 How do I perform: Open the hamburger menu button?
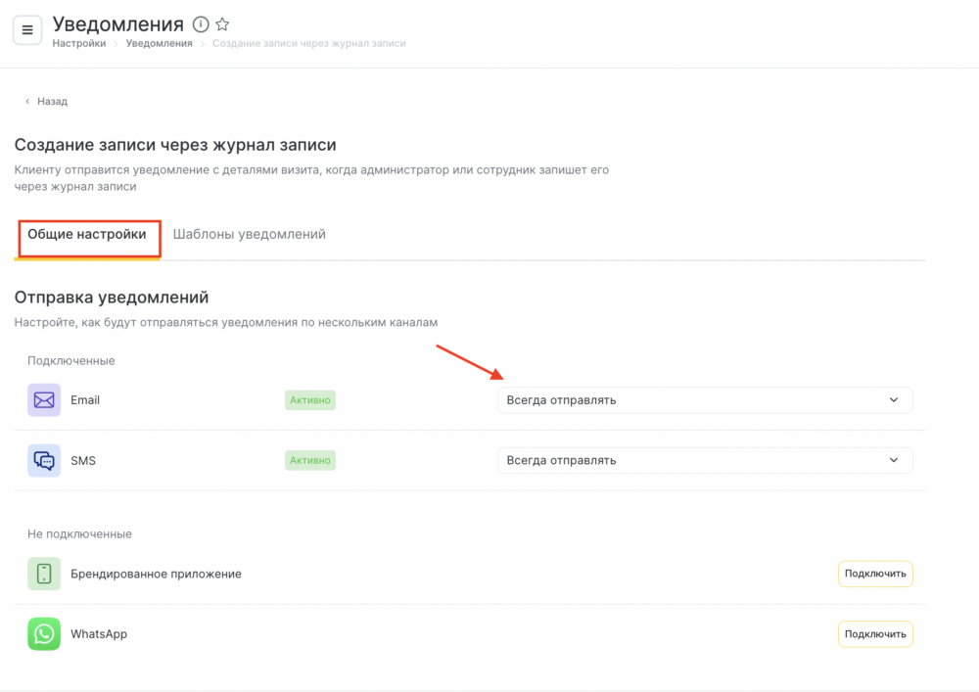pyautogui.click(x=27, y=30)
